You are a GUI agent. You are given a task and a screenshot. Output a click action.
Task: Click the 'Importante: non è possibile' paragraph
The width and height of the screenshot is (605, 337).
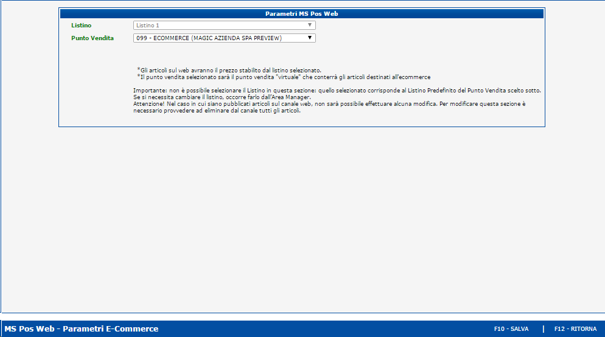point(337,91)
